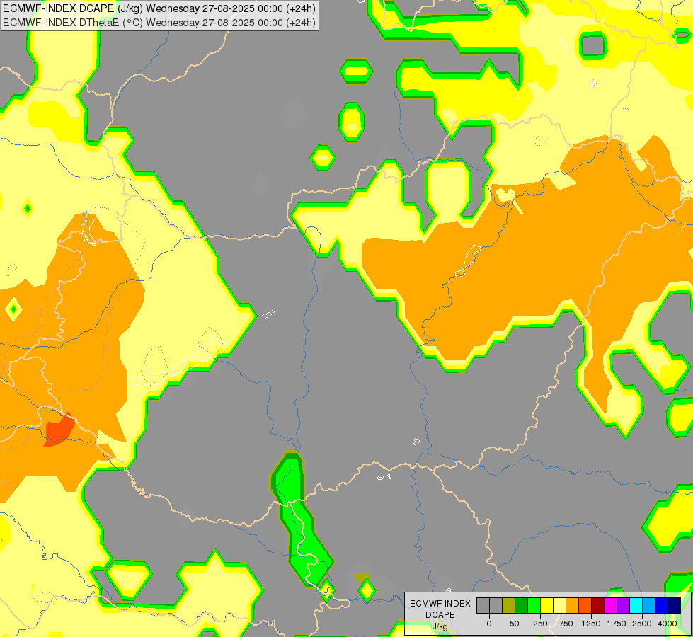Click the pure blue legend swatch
Screen dimensions: 693x637
pyautogui.click(x=662, y=605)
